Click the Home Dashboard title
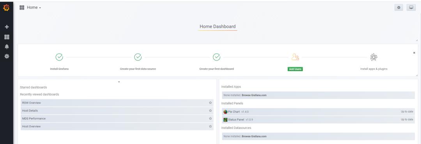 point(218,26)
